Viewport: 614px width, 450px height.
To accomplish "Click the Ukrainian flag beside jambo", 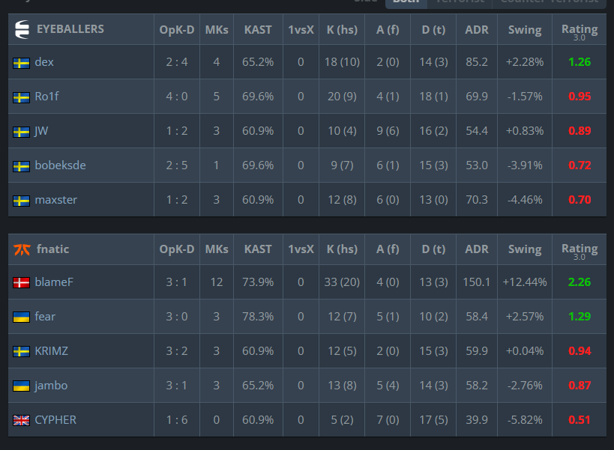I will pos(21,386).
